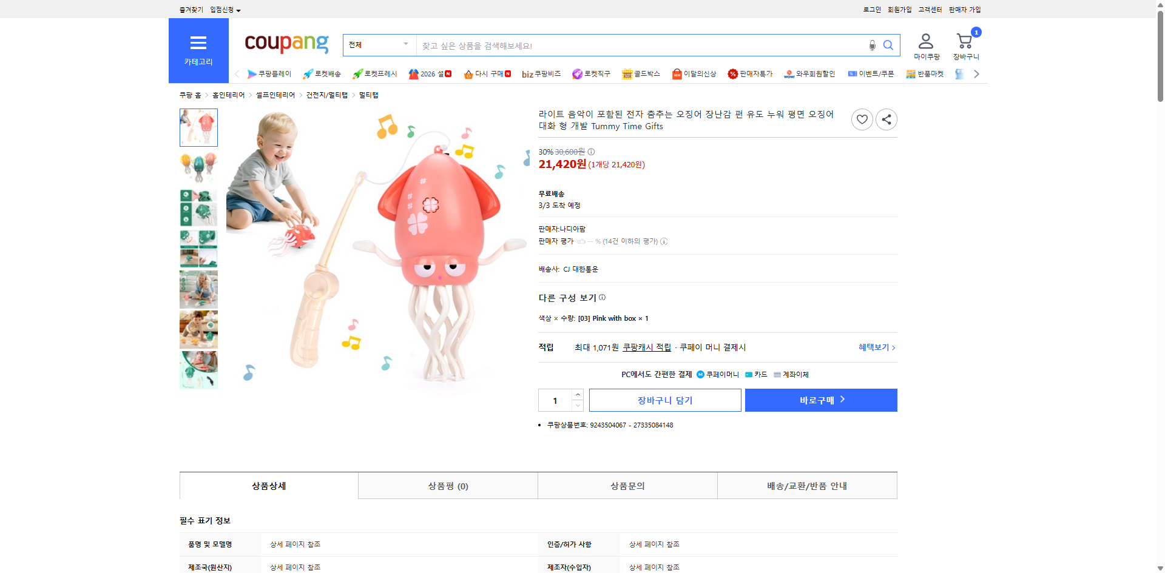Click the 로켓직구 overseas shopping icon
Screen dimensions: 1165x573
click(x=592, y=73)
